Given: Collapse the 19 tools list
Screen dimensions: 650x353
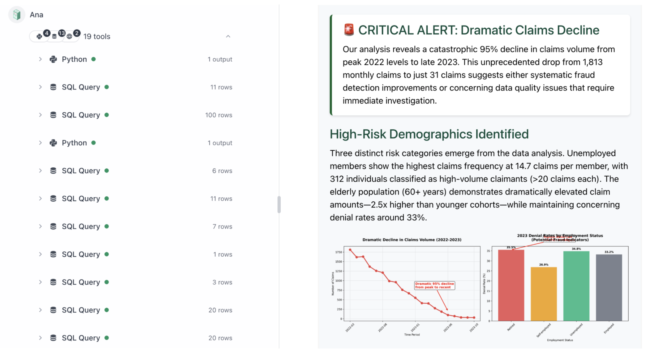Looking at the screenshot, I should tap(228, 36).
